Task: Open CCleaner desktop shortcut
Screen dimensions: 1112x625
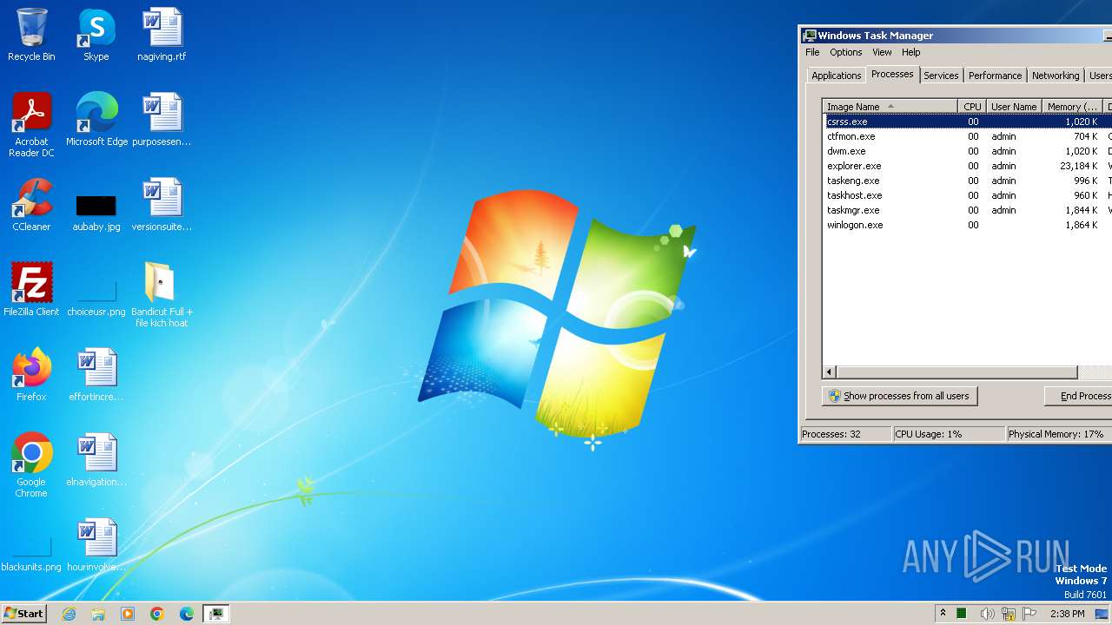Action: (31, 205)
